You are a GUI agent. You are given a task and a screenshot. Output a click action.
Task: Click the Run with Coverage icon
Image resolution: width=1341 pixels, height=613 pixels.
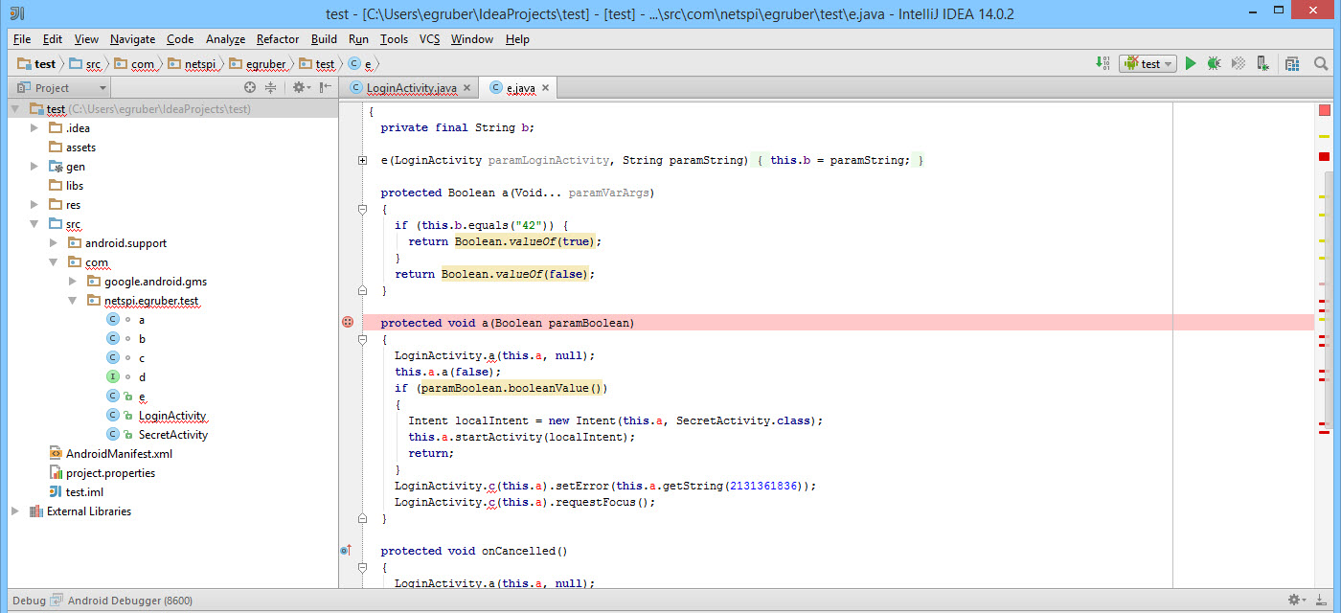[1239, 63]
